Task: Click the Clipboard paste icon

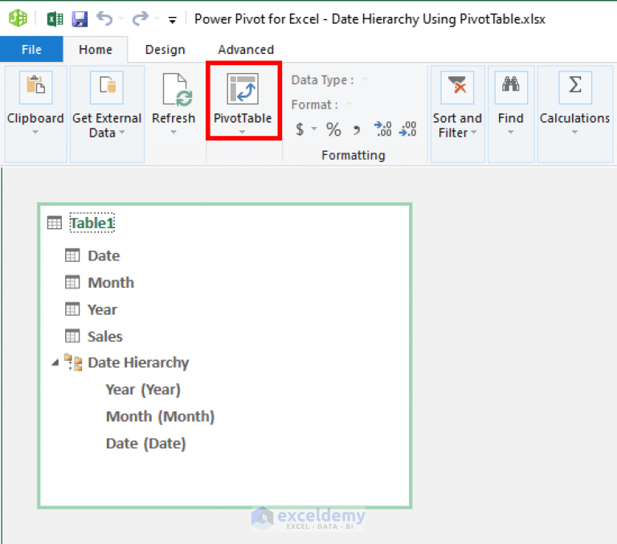Action: (36, 87)
